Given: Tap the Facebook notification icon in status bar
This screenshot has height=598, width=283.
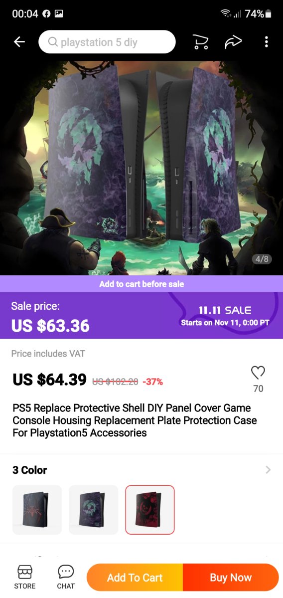Looking at the screenshot, I should [x=46, y=14].
